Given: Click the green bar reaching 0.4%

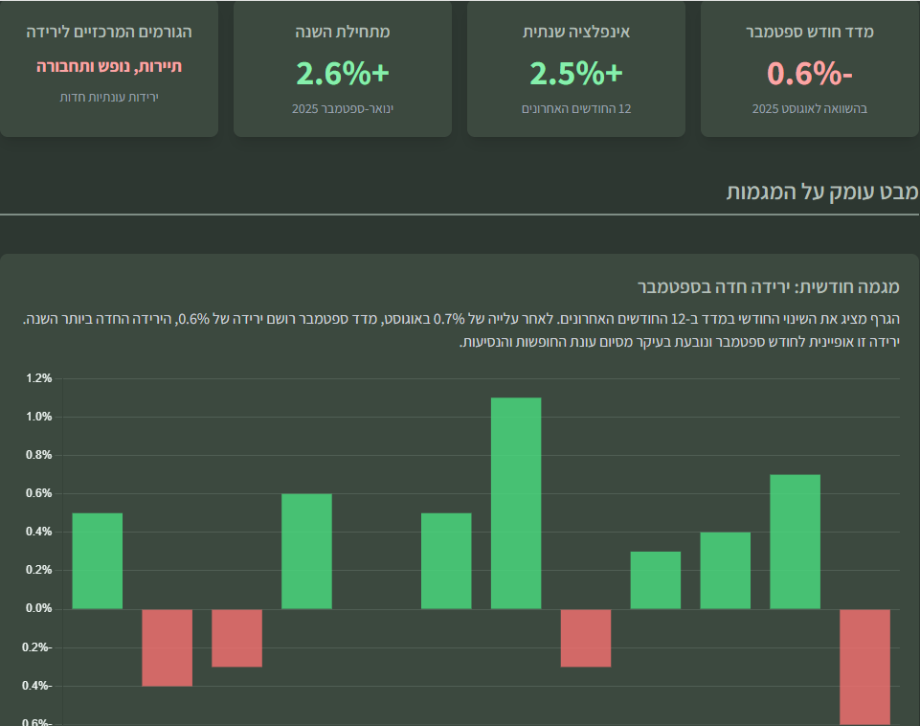Looking at the screenshot, I should [x=725, y=570].
